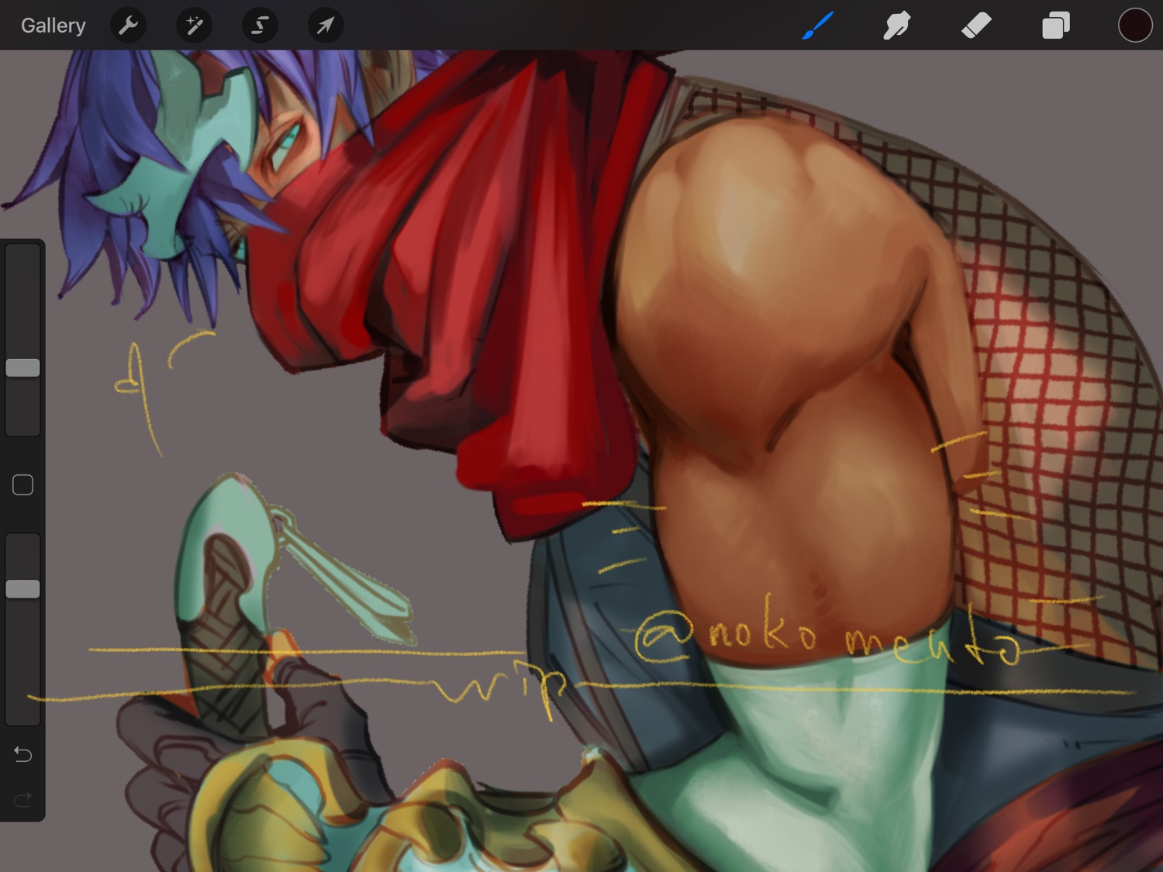Image resolution: width=1163 pixels, height=872 pixels.
Task: Click the brush opacity slider handle
Action: pos(23,589)
